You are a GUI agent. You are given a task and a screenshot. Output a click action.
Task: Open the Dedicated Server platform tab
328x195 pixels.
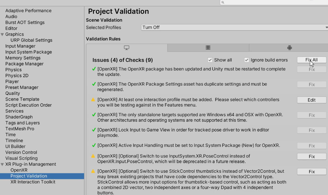pos(208,48)
